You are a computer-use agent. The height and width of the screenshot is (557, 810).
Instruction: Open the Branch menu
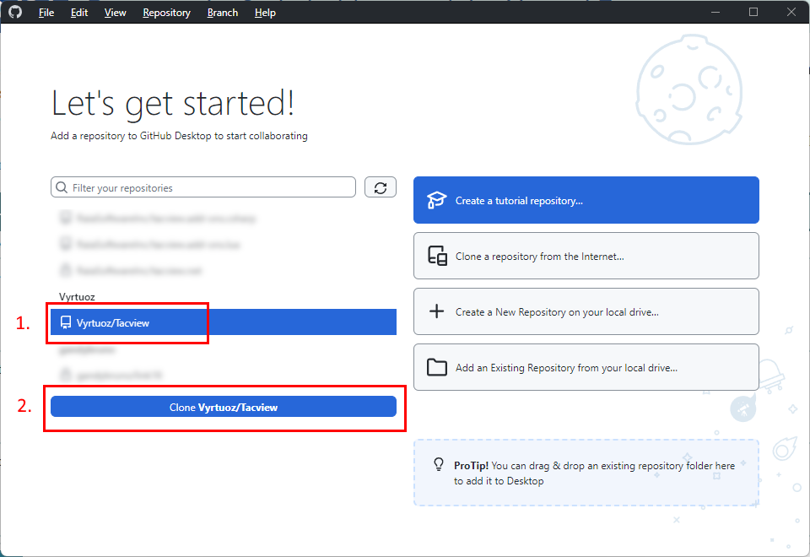[222, 13]
